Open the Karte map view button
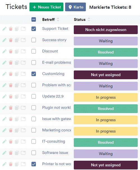 [x=75, y=7]
